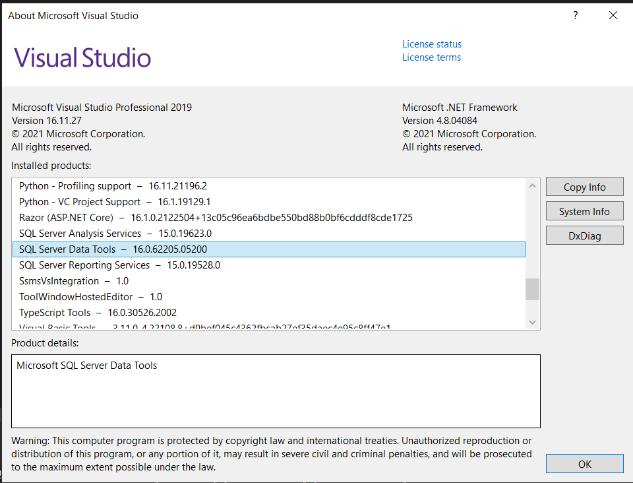Viewport: 633px width, 483px height.
Task: Close the About dialog
Action: 613,15
